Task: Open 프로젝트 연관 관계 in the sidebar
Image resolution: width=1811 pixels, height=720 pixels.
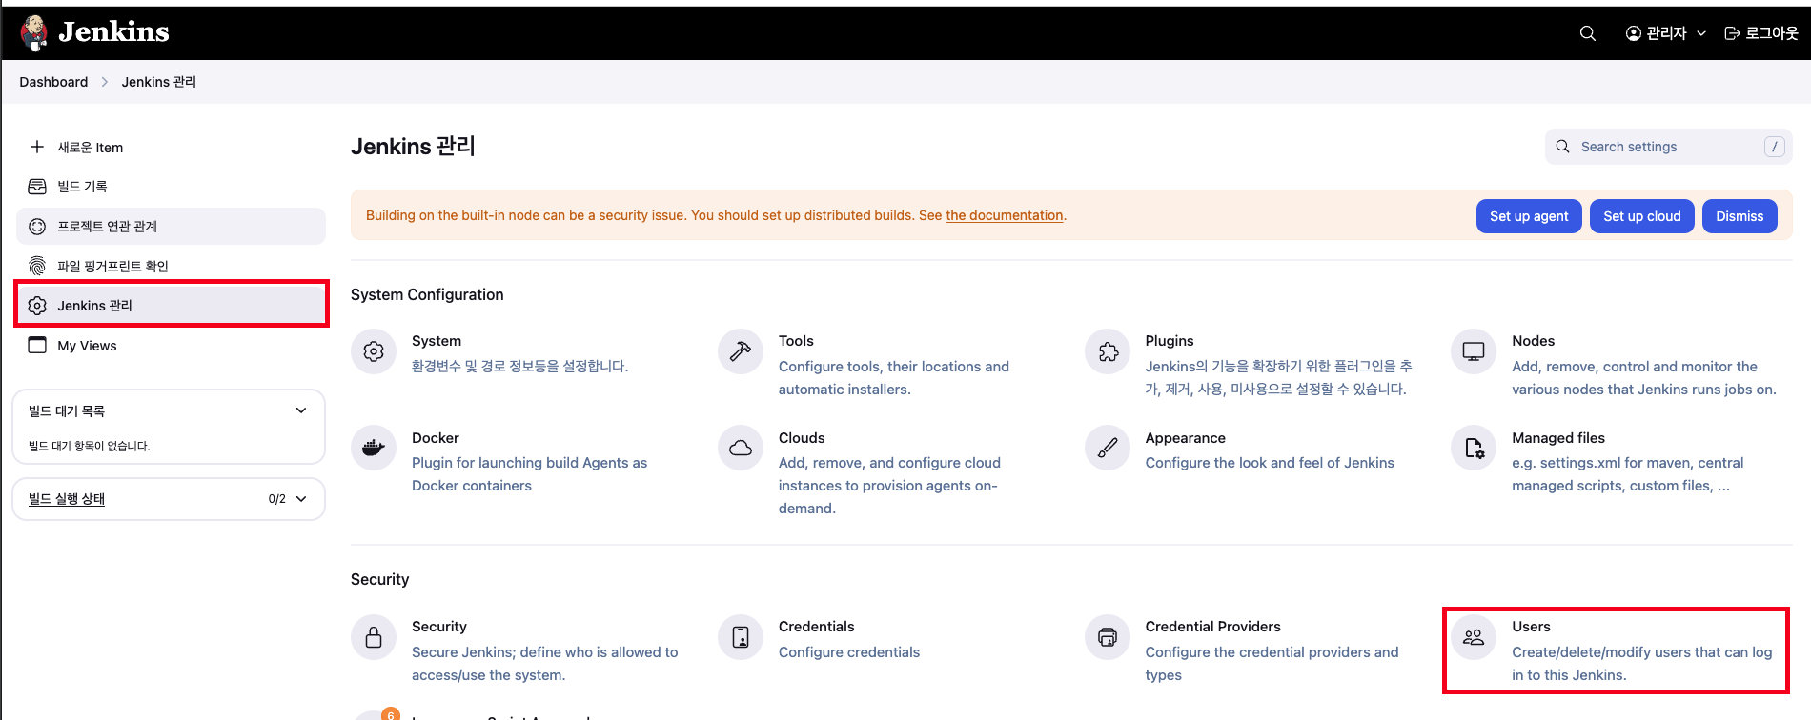Action: (x=172, y=227)
